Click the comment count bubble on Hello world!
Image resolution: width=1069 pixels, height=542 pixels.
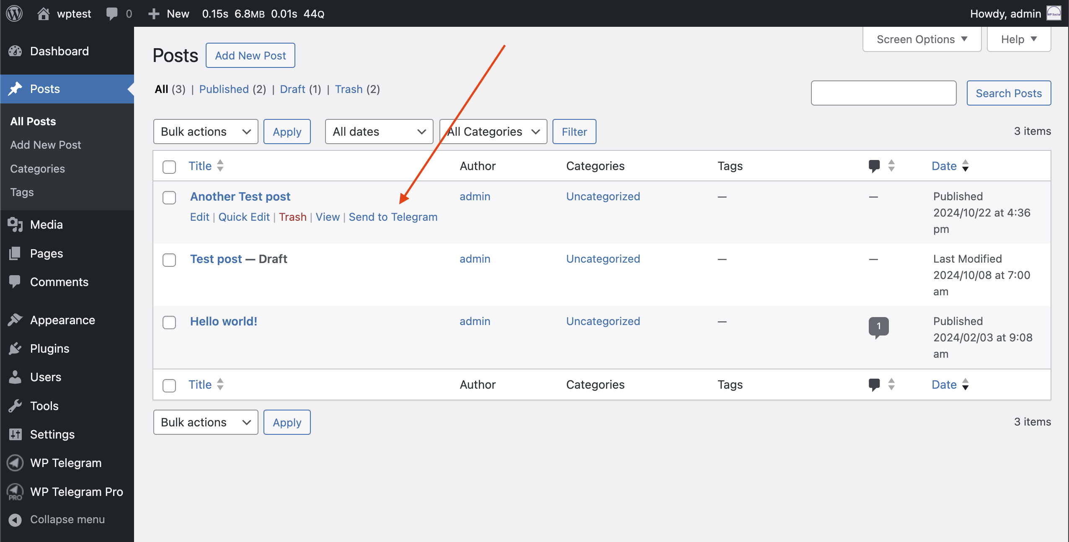pos(878,326)
